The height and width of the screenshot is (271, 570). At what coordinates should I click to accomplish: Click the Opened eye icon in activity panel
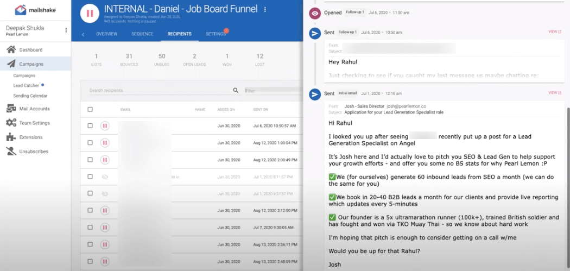(x=314, y=13)
